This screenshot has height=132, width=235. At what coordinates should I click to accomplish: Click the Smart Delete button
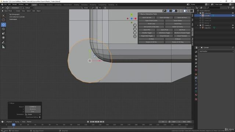tap(178, 21)
